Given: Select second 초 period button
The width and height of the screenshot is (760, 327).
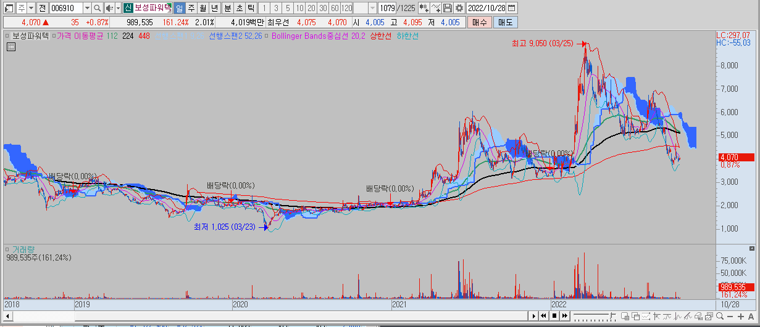Looking at the screenshot, I should pos(239,8).
